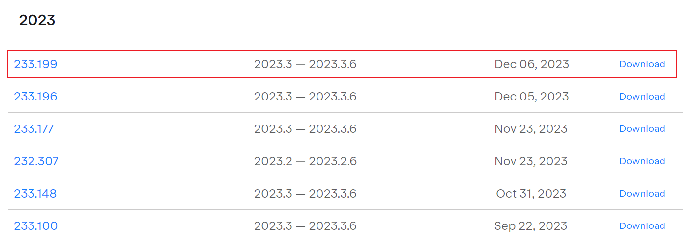Click the Dec 06, 2023 date

531,64
